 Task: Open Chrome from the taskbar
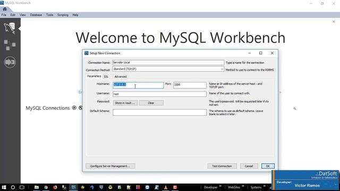tap(46, 187)
